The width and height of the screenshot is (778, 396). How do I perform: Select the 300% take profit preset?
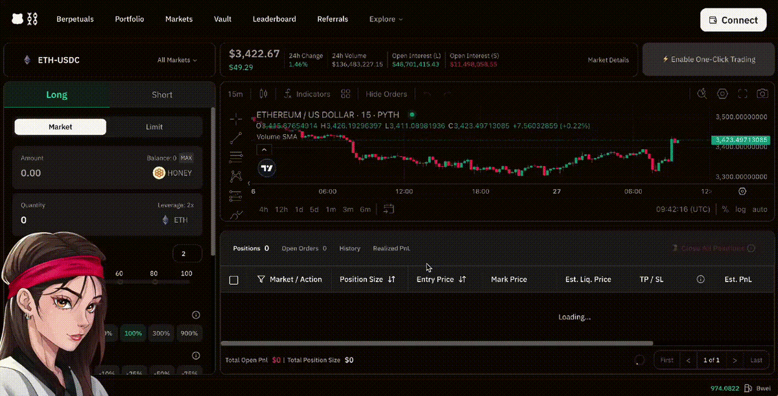point(161,333)
